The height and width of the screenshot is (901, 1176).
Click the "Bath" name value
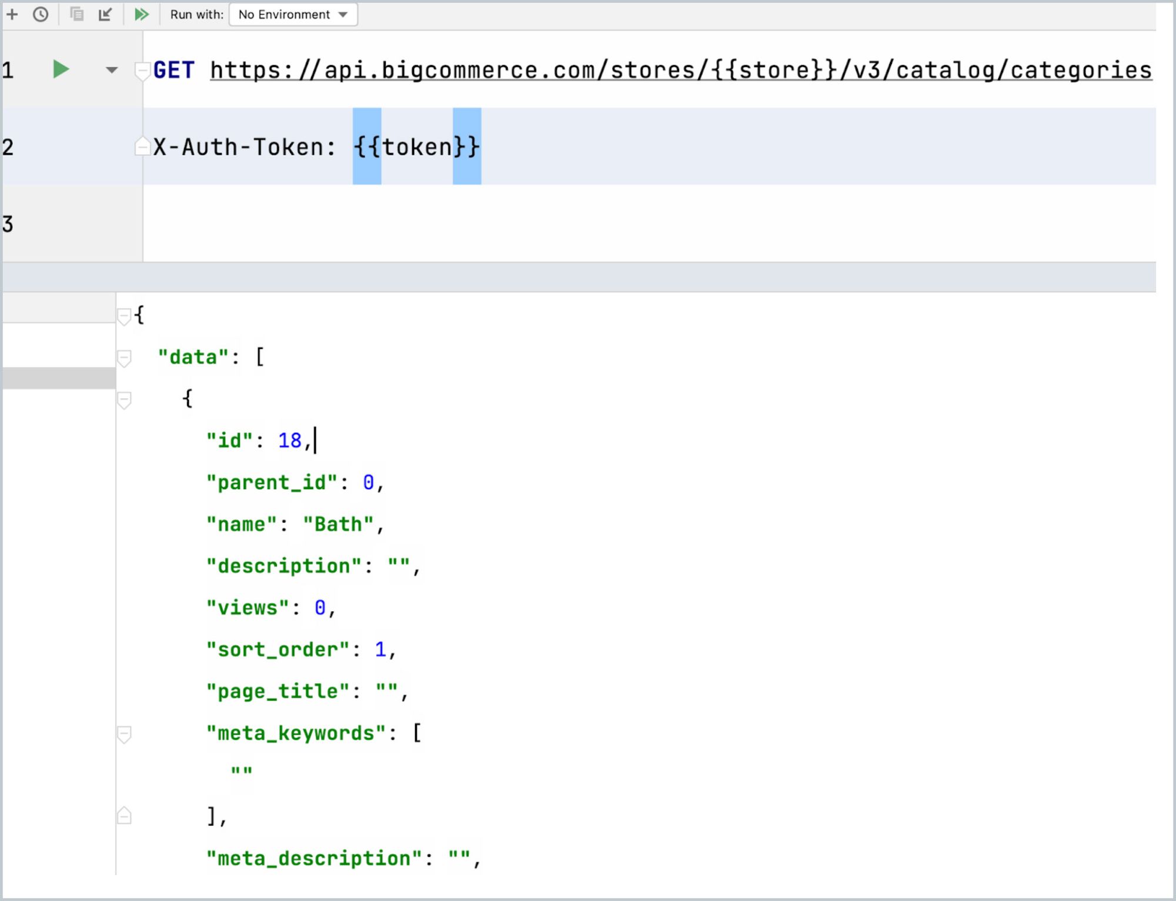[338, 524]
